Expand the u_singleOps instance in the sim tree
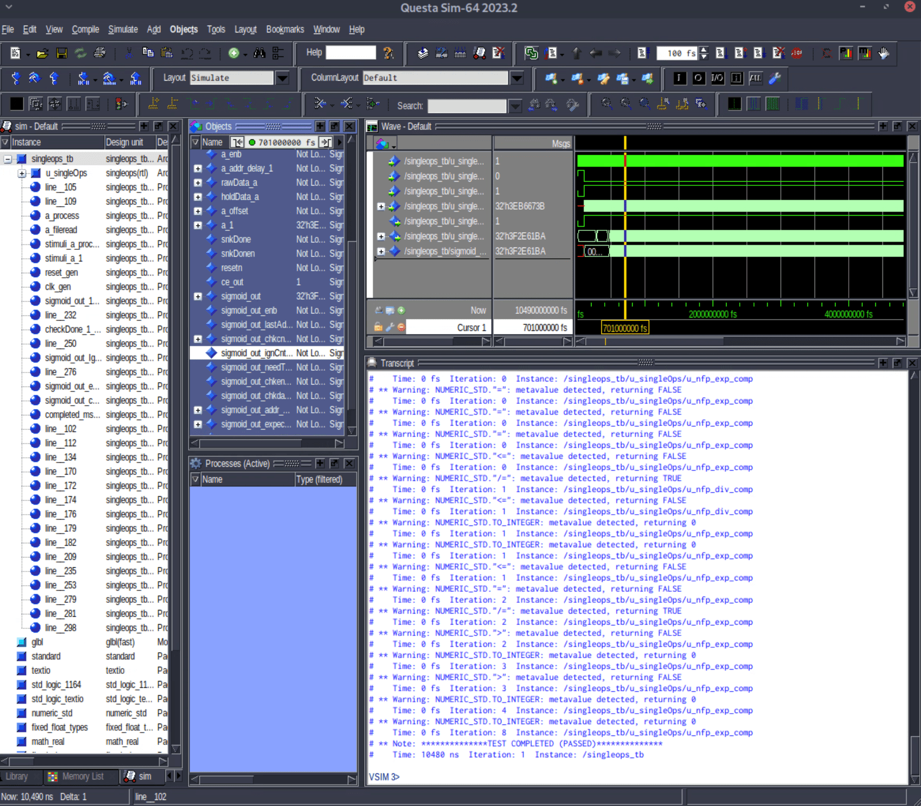Screen dimensions: 921x806 click(x=21, y=173)
